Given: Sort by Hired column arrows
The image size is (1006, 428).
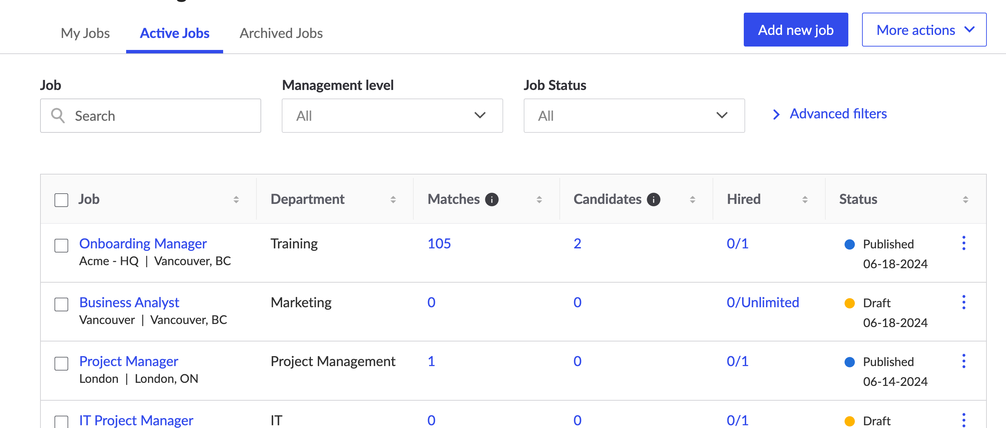Looking at the screenshot, I should coord(805,199).
